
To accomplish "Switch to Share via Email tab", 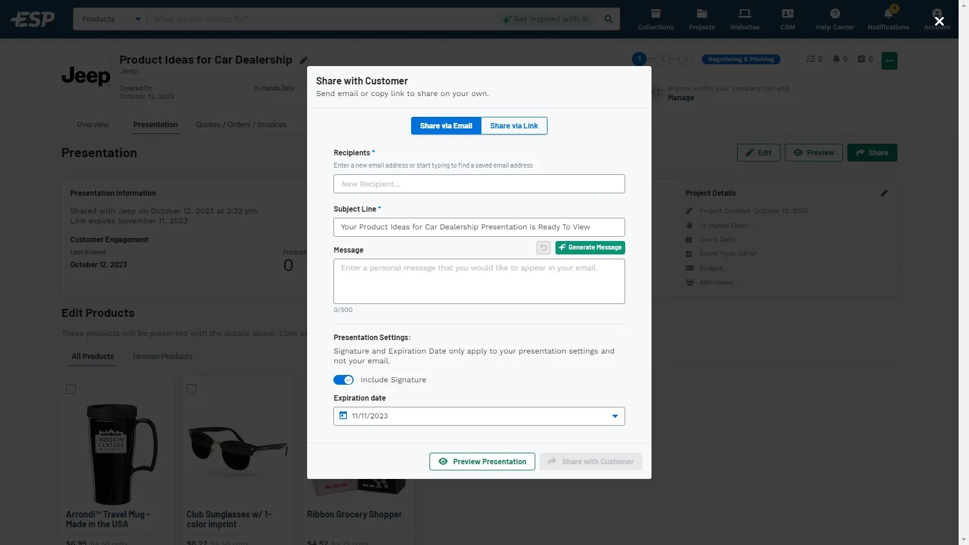I will pos(446,126).
